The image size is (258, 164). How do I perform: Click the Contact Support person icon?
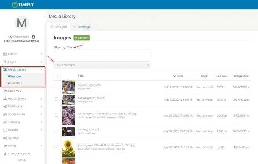(x=5, y=154)
